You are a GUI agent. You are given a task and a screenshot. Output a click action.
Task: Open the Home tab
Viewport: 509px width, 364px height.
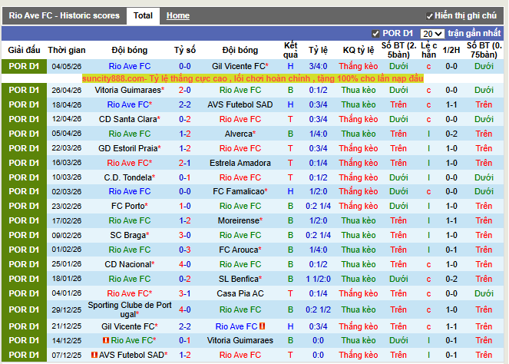tap(178, 15)
